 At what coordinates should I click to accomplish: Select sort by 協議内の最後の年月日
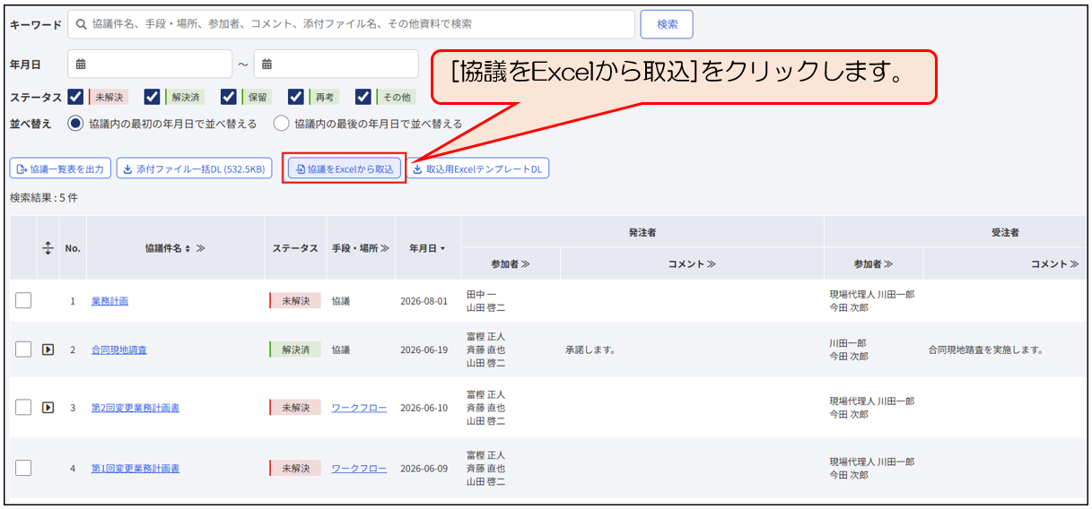282,124
